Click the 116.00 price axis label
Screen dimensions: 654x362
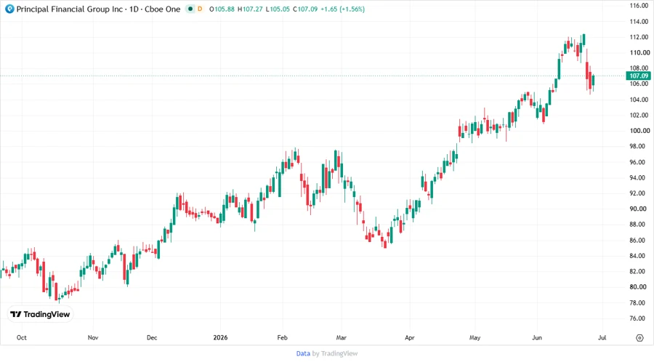point(639,5)
